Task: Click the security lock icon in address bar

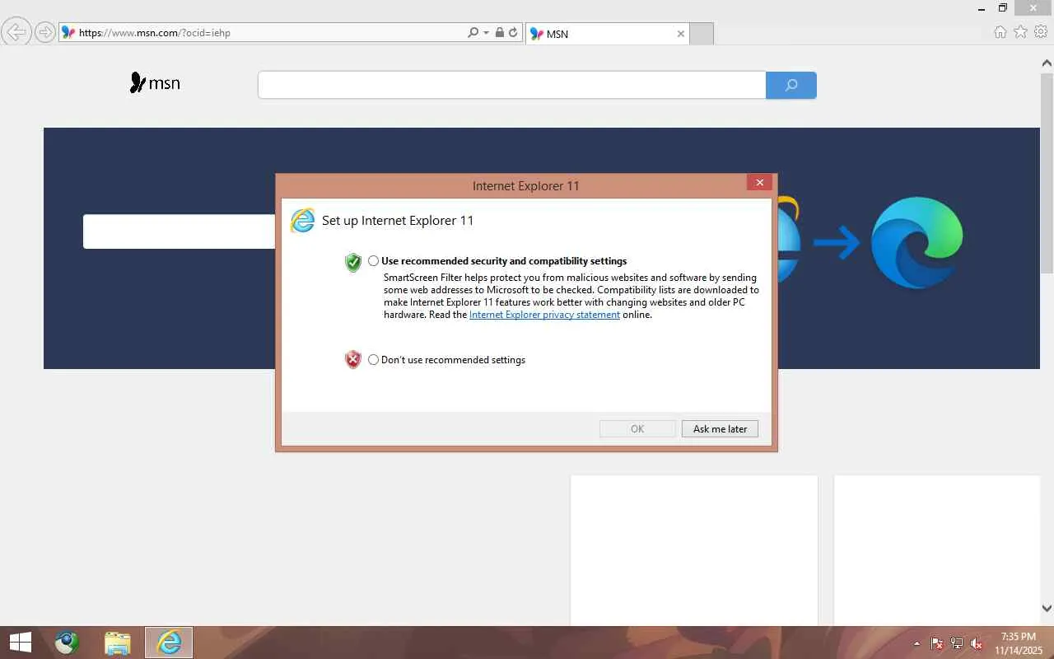Action: pos(499,33)
